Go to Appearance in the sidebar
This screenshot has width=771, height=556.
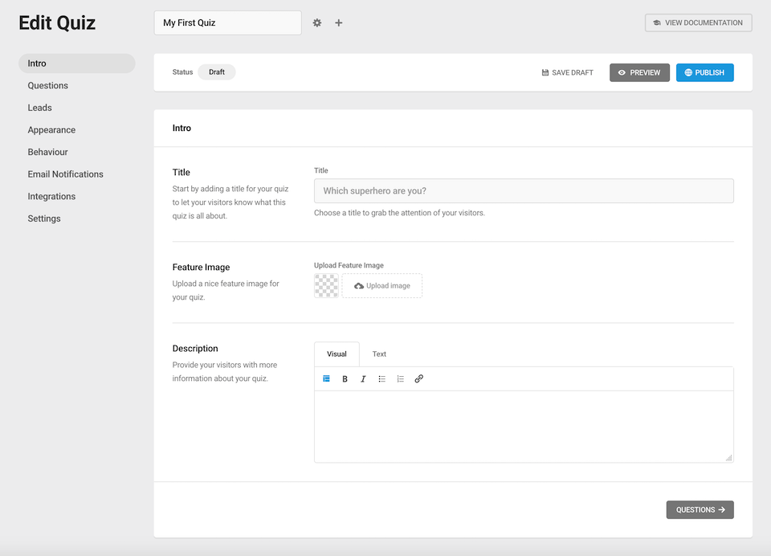tap(51, 130)
